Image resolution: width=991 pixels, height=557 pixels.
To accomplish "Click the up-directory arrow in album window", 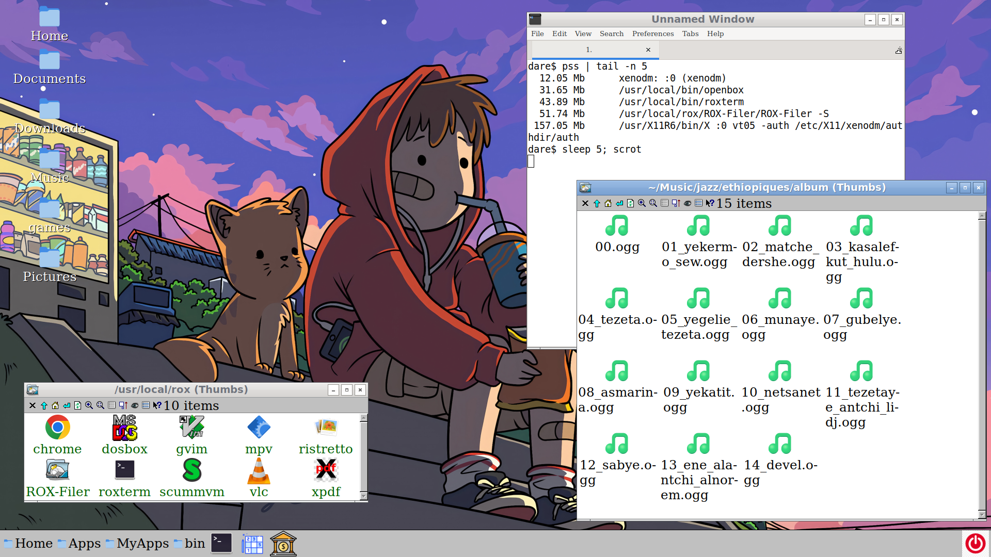I will 597,204.
